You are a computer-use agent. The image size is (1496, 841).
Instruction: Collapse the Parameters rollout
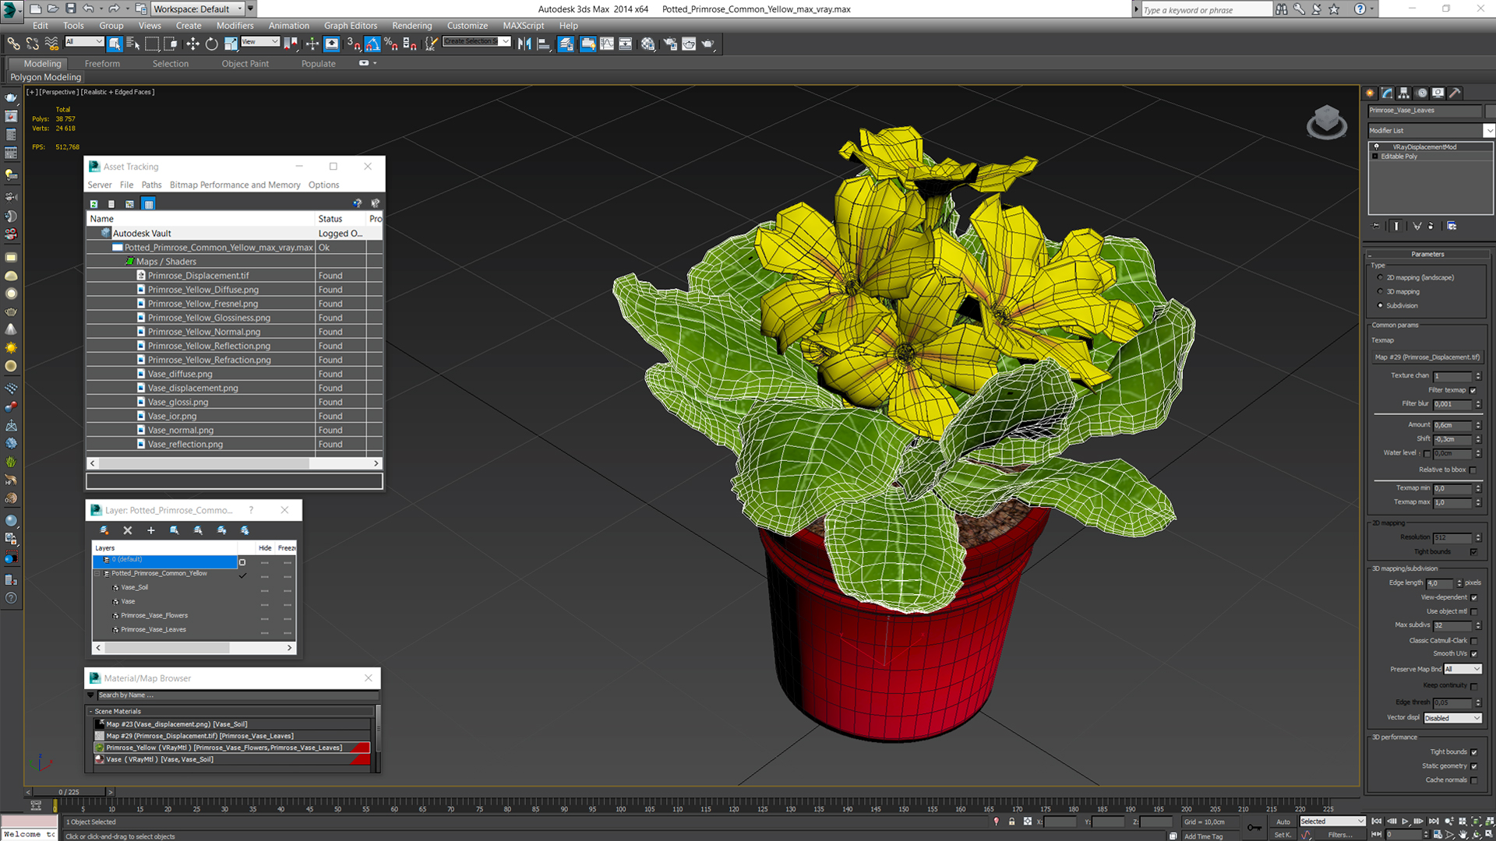(1427, 254)
